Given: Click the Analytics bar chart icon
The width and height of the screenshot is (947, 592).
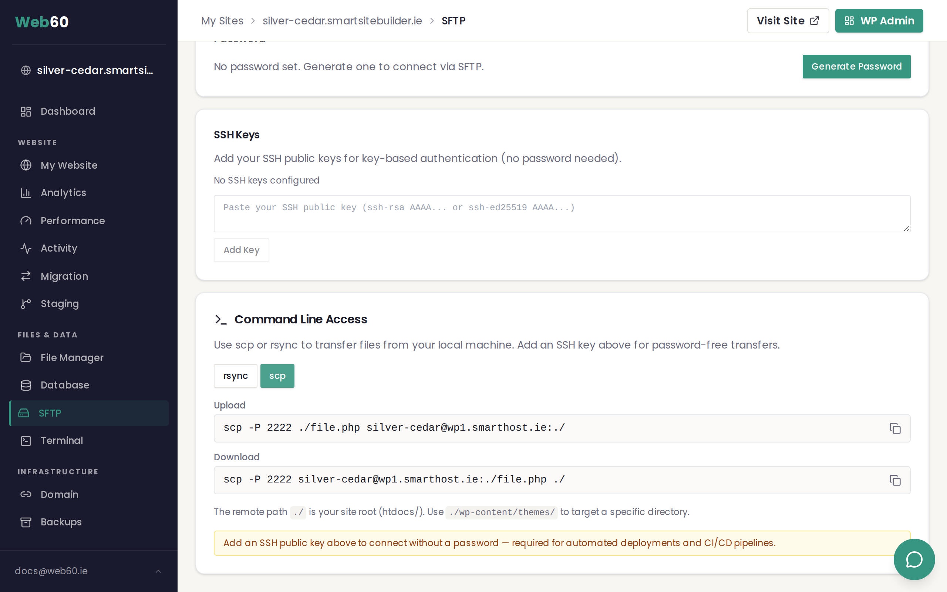Looking at the screenshot, I should click(x=26, y=193).
